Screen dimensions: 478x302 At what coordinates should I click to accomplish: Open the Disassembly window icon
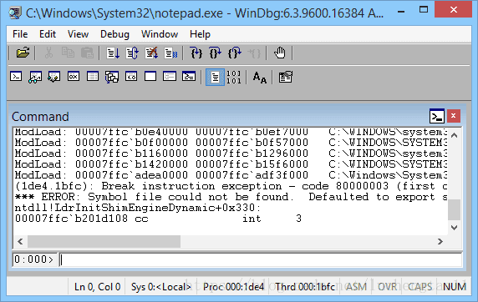pyautogui.click(x=131, y=77)
